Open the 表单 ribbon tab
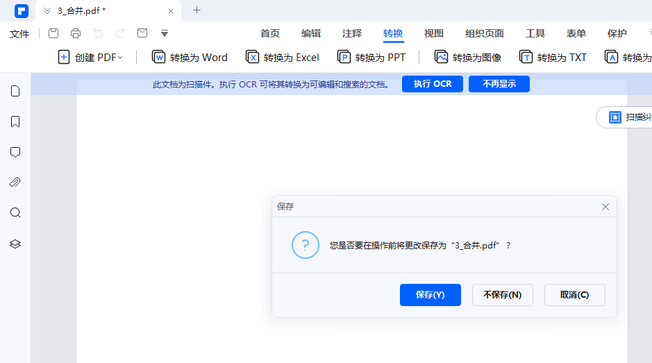Screen dimensions: 652x363 (576, 33)
